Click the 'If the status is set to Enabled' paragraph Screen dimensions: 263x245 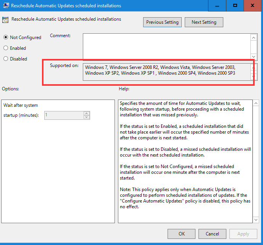(184, 132)
